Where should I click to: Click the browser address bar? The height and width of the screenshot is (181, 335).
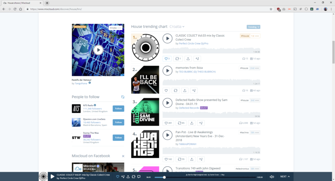148,9
